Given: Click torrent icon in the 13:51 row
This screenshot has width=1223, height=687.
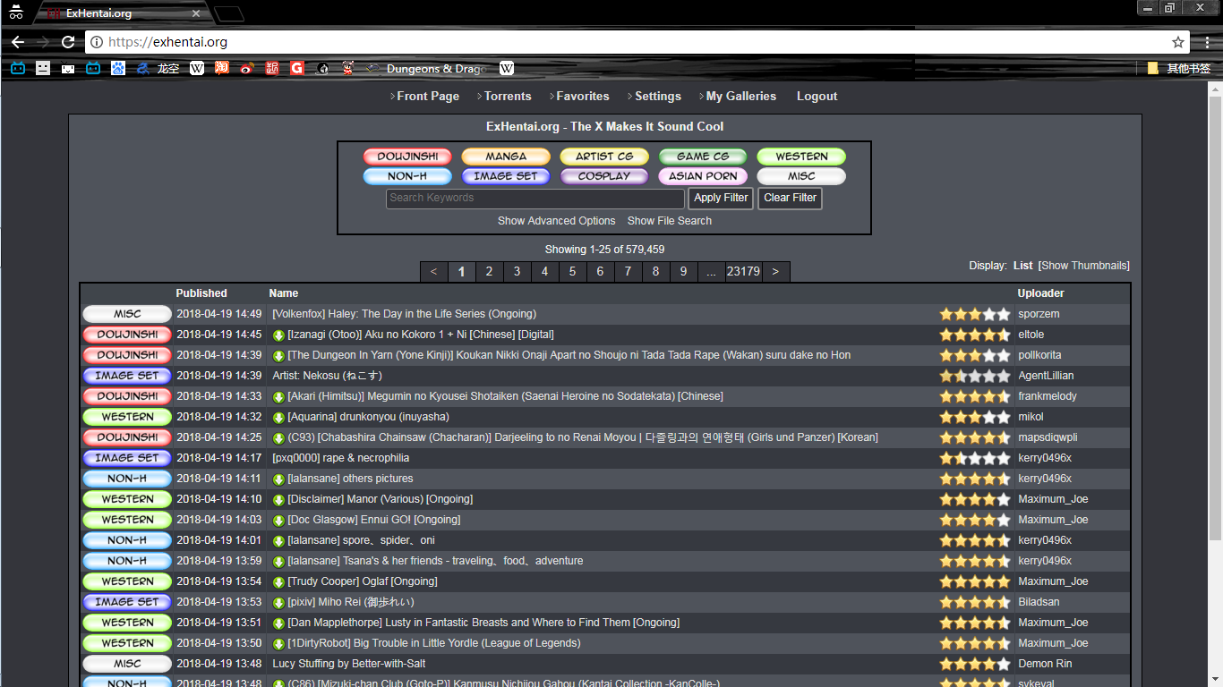Looking at the screenshot, I should point(278,623).
